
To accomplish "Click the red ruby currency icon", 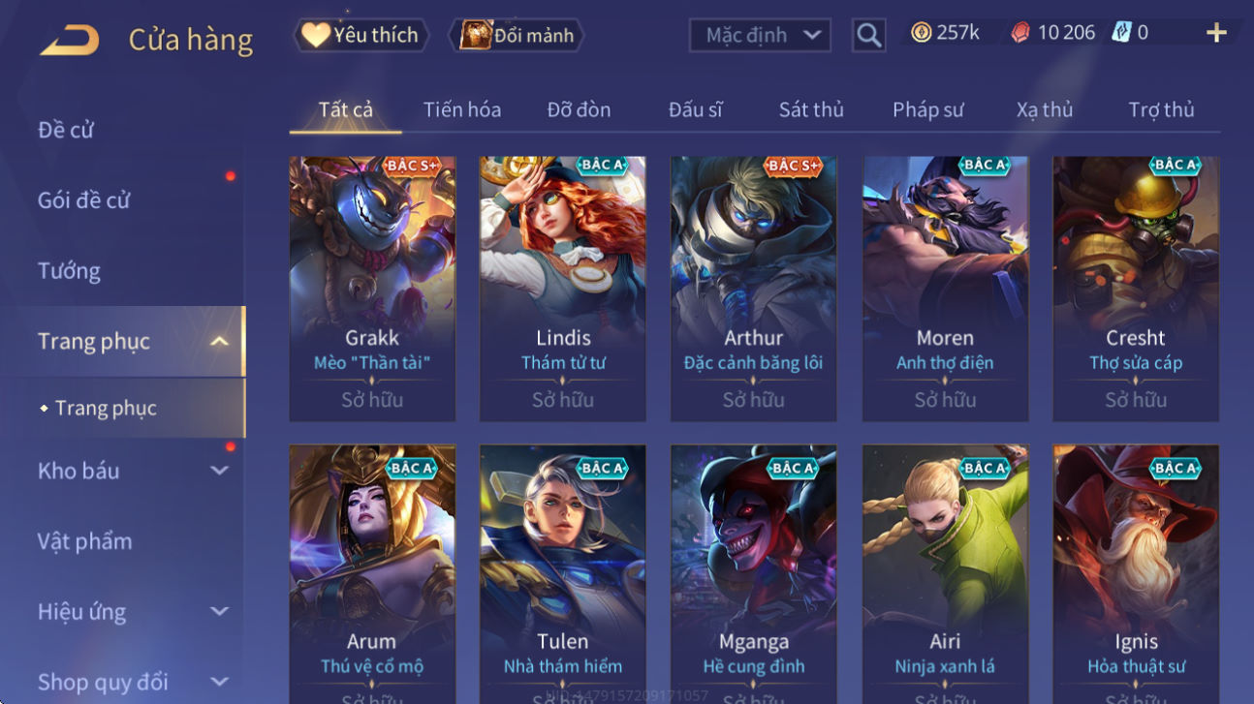I will tap(1020, 33).
